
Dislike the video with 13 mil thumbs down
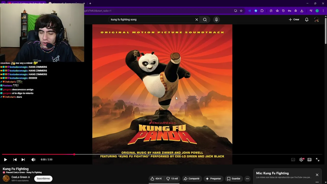point(172,179)
